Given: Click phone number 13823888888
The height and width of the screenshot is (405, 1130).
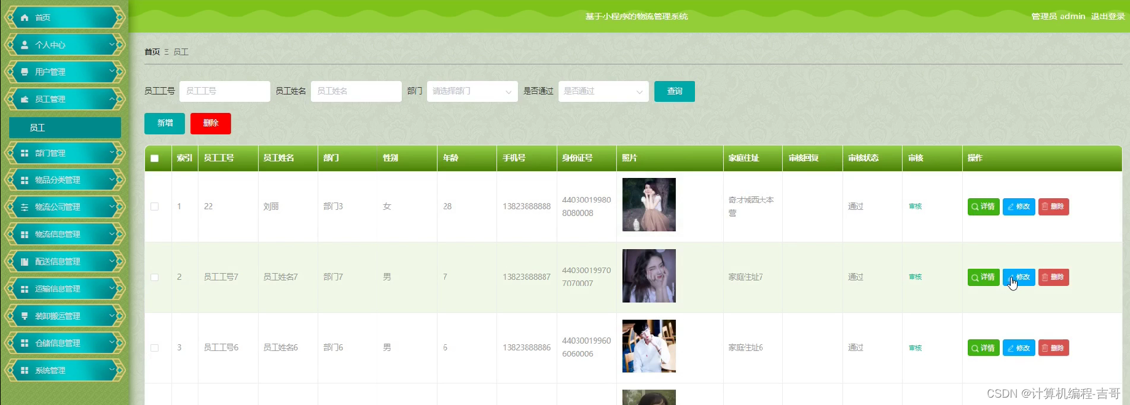Looking at the screenshot, I should pos(527,207).
